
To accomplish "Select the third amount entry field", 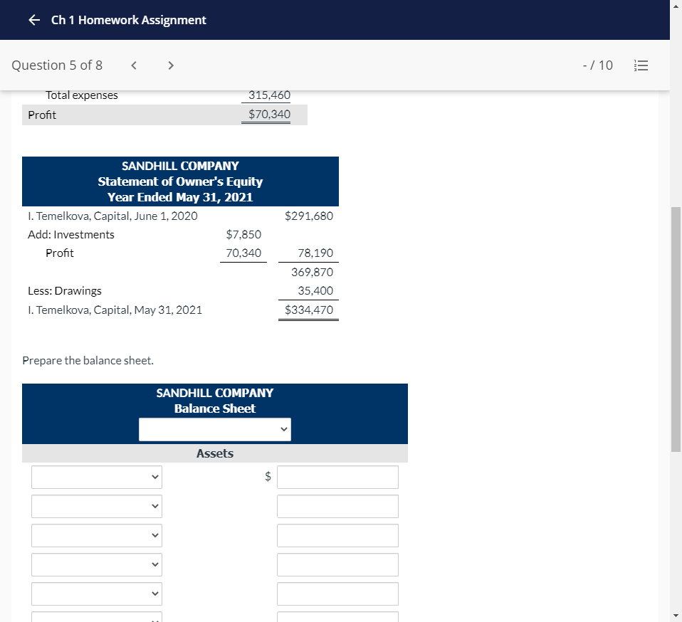I will click(337, 535).
